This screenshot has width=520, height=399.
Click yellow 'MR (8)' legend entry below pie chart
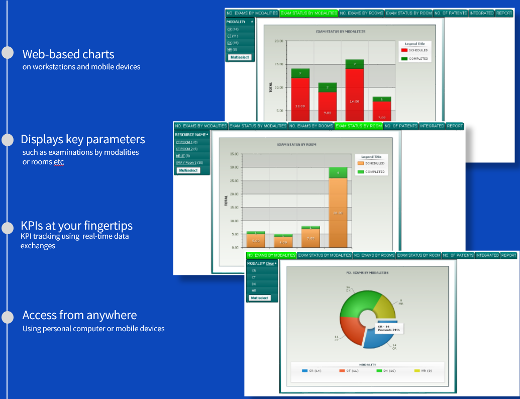(x=423, y=371)
